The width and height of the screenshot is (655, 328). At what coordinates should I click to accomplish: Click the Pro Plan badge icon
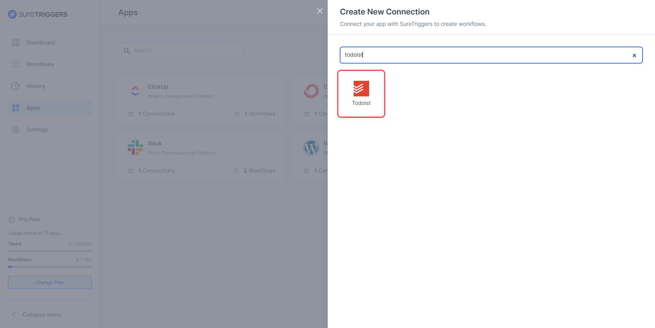click(11, 219)
